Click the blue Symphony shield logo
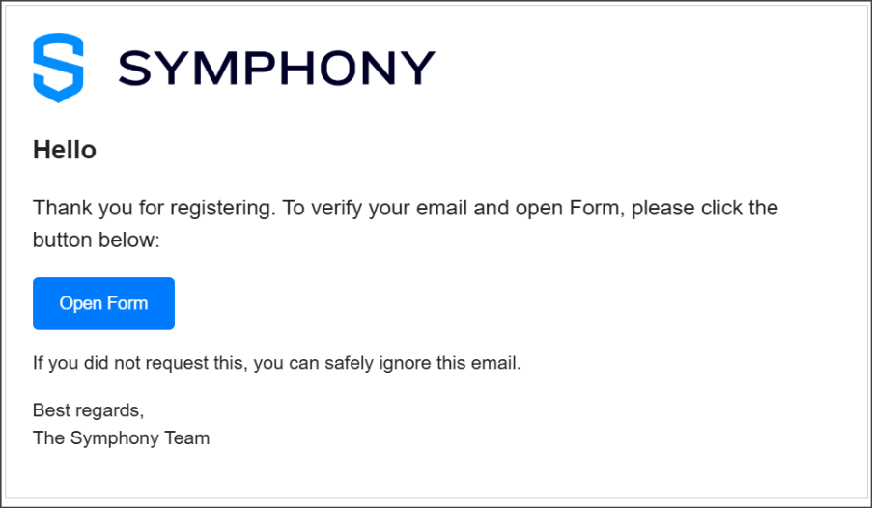 pos(58,68)
